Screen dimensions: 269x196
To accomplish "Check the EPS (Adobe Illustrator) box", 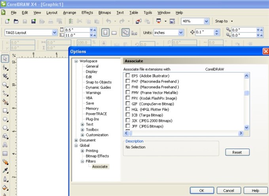I will tap(128, 75).
